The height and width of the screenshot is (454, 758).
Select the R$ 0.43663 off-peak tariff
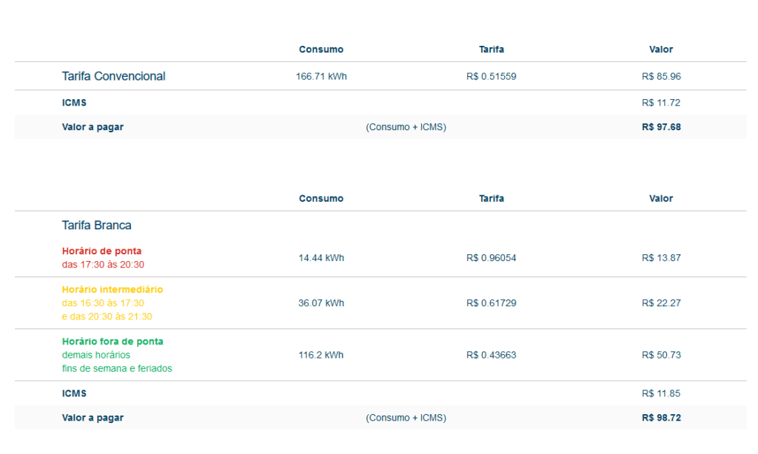pyautogui.click(x=491, y=355)
